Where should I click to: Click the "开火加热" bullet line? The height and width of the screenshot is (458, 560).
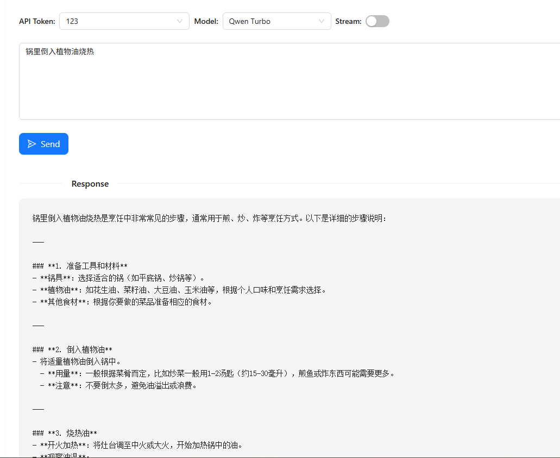coord(137,445)
